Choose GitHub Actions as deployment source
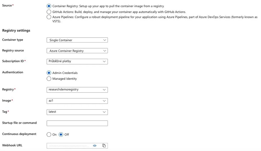The height and width of the screenshot is (151, 261). [49, 12]
